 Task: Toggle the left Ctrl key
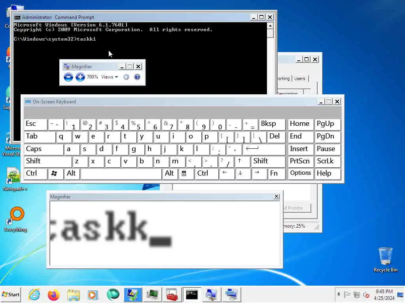pyautogui.click(x=36, y=174)
